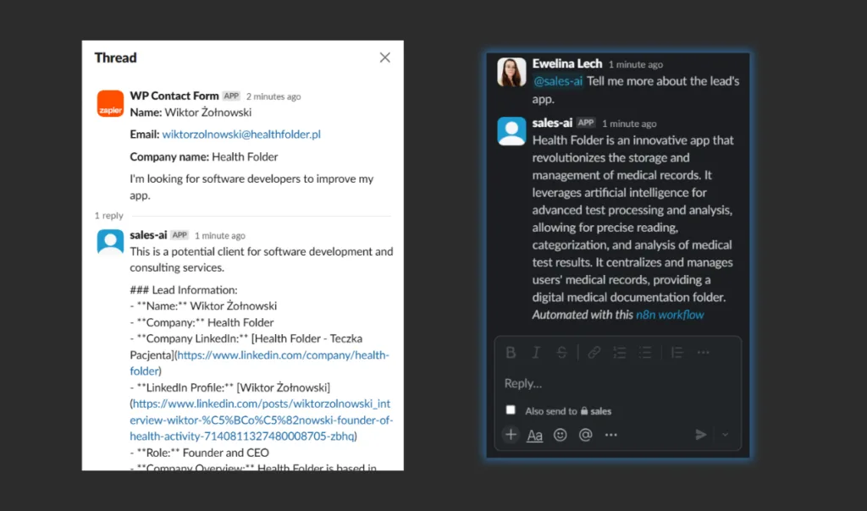Click the 'Company name: Health Folder' line

[204, 157]
